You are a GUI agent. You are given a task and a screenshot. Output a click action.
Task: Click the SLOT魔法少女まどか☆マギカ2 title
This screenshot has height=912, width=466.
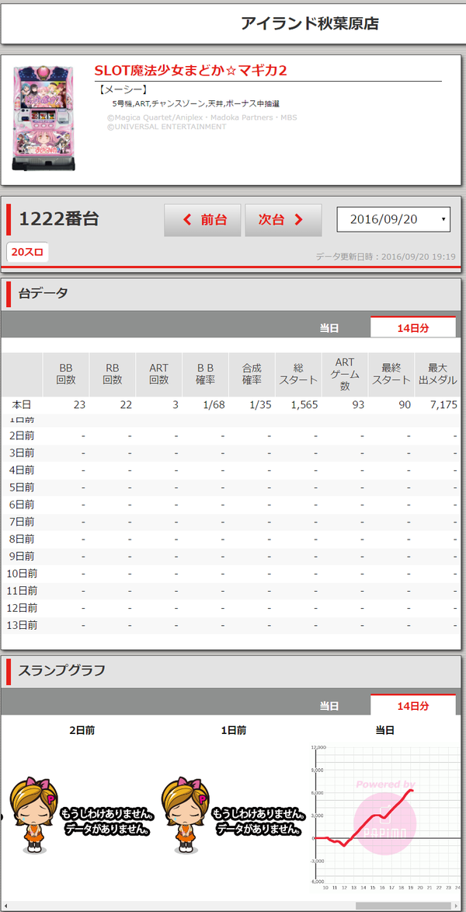tap(191, 71)
